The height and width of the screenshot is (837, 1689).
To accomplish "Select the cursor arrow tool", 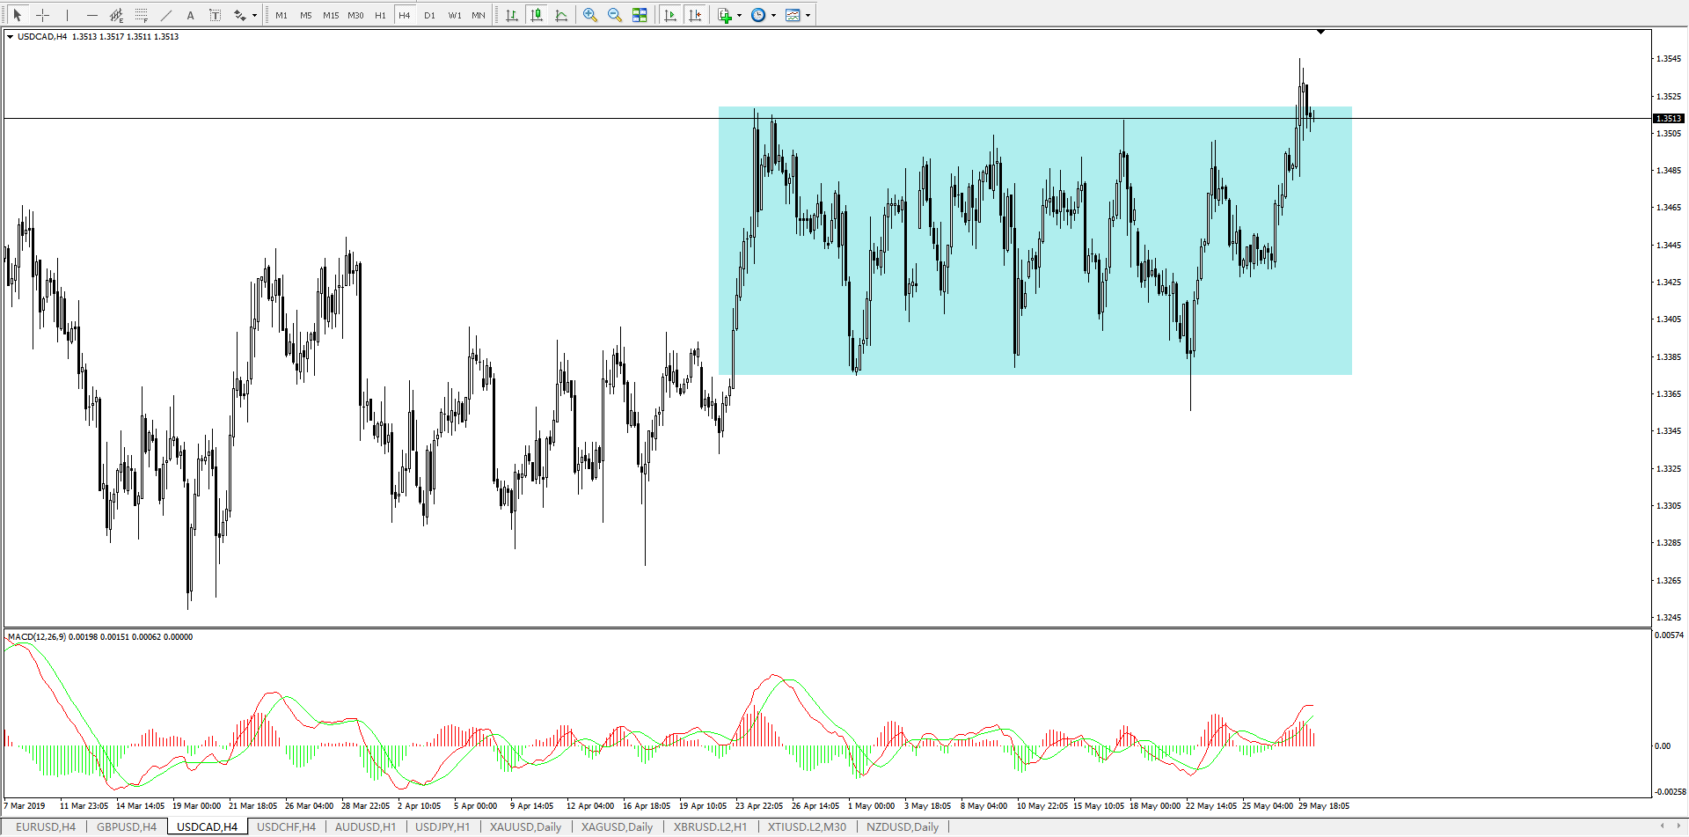I will click(17, 15).
